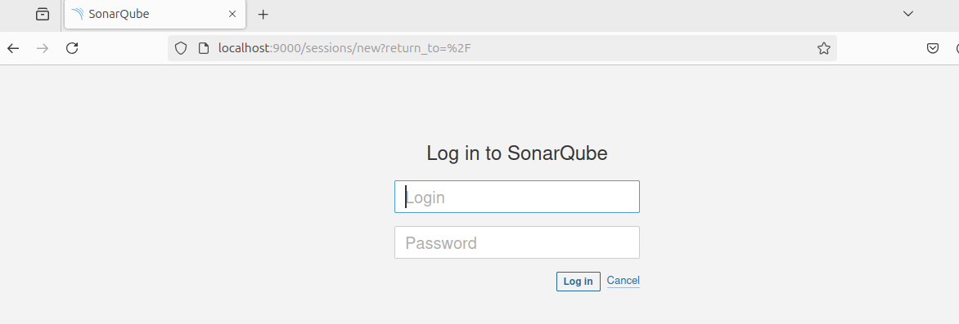Click the forward navigation arrow

pos(43,48)
